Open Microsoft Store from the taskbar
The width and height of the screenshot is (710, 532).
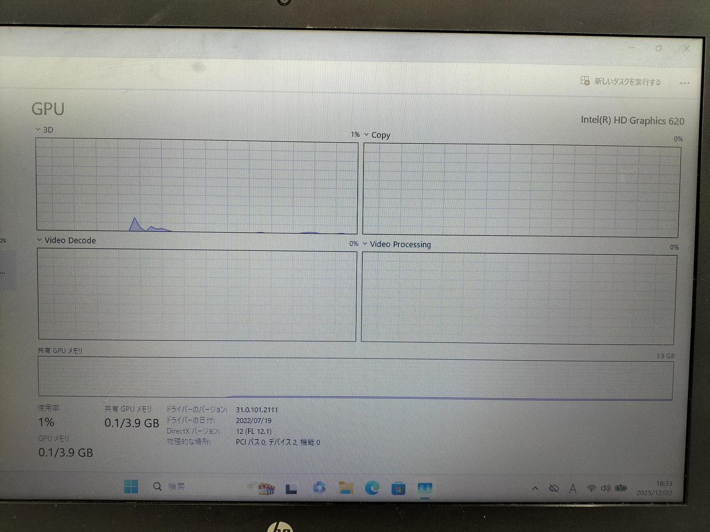398,488
